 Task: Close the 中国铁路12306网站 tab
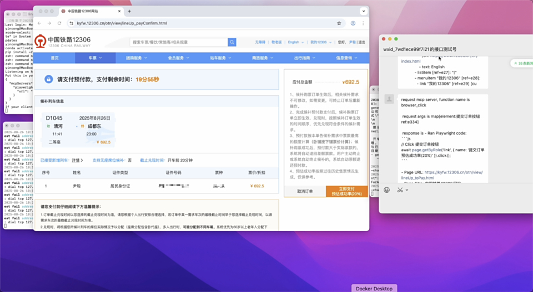[x=119, y=11]
